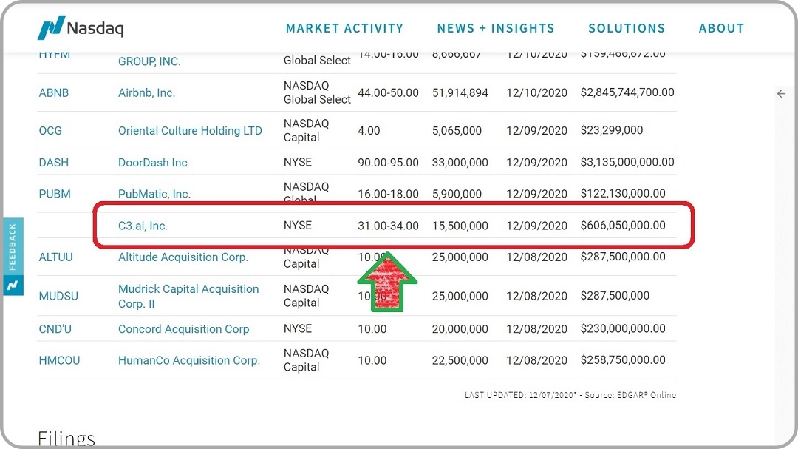The image size is (798, 449).
Task: Click Airbnb shares value 51,914,894
Action: (x=460, y=92)
